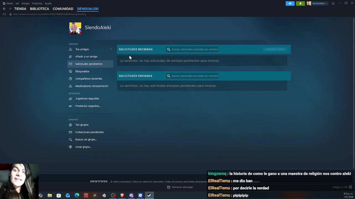Click the Steam icon in the taskbar
The image size is (355, 199).
point(149,195)
